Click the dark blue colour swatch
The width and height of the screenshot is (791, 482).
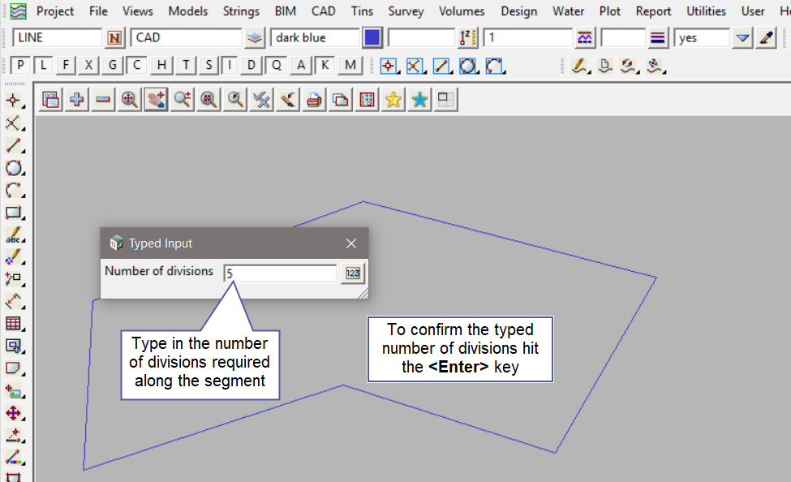[x=372, y=38]
